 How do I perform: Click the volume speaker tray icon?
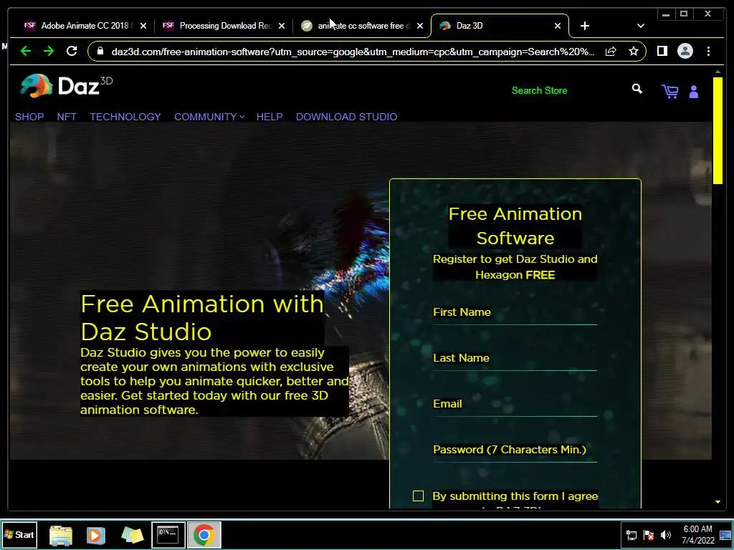(665, 534)
